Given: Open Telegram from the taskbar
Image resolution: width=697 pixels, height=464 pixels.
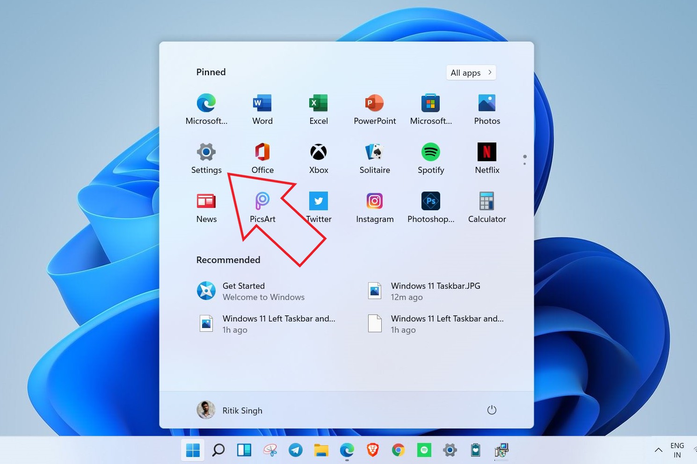Looking at the screenshot, I should point(296,450).
